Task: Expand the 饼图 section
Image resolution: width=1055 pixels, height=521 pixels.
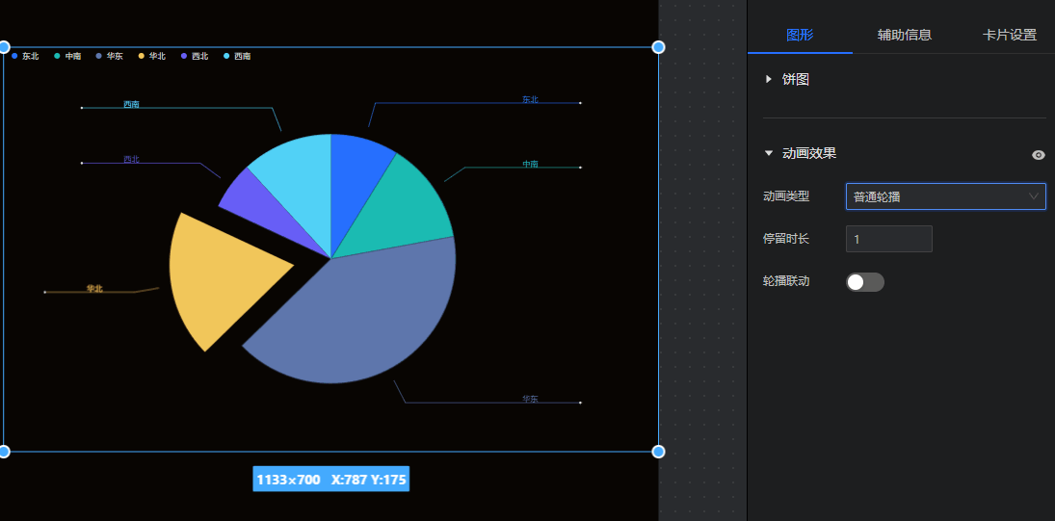Action: (769, 80)
